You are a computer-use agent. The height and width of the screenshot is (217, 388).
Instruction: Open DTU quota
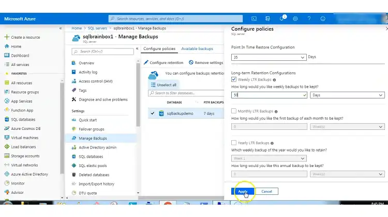tap(84, 193)
